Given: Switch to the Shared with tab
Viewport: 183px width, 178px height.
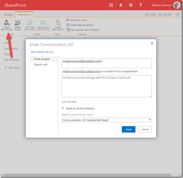Looking at the screenshot, I should 41,64.
